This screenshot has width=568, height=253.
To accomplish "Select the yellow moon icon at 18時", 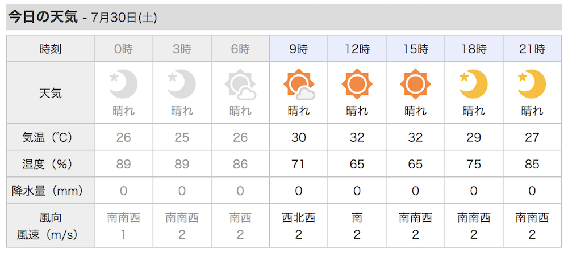I will (474, 85).
